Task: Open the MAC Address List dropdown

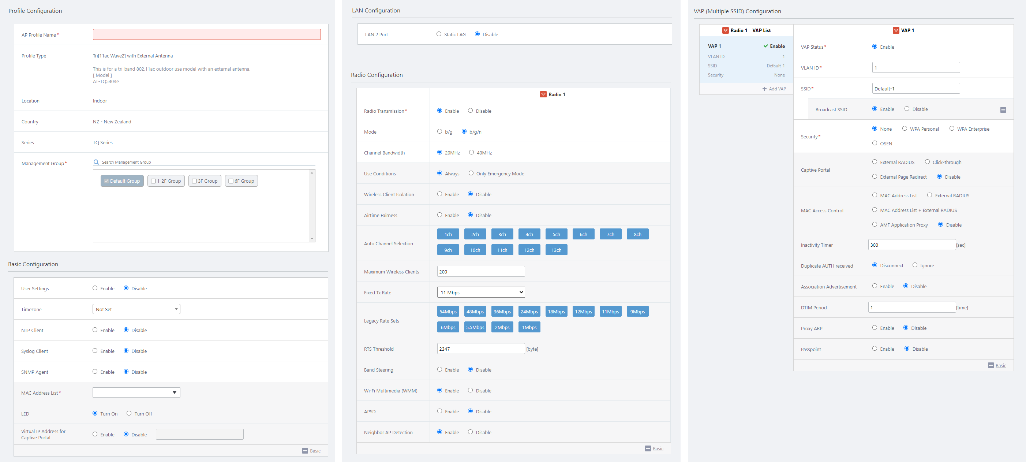Action: (136, 393)
